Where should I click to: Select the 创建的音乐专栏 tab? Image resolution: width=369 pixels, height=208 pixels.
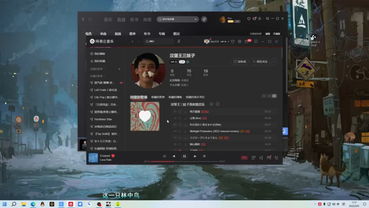195,97
